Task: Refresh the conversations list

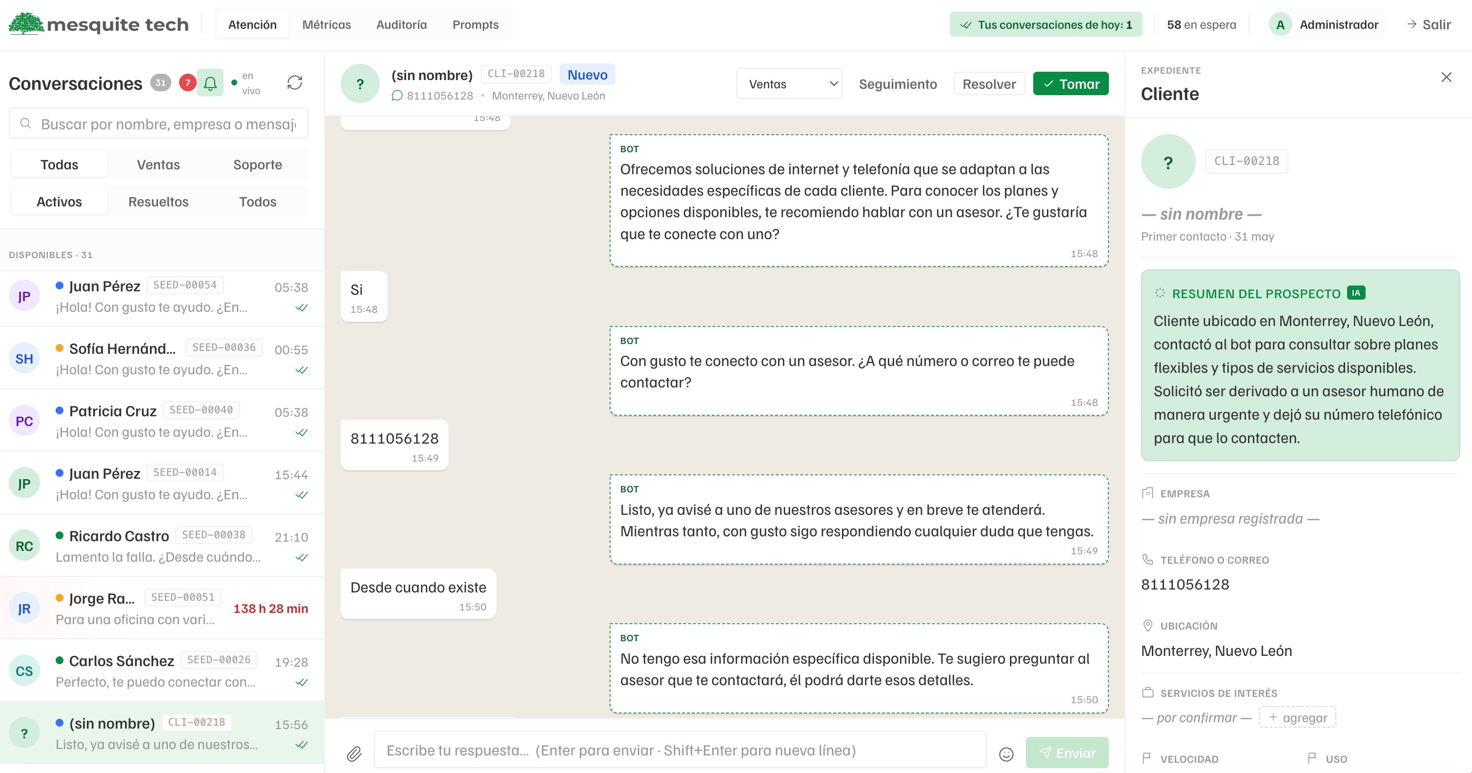Action: click(x=294, y=83)
